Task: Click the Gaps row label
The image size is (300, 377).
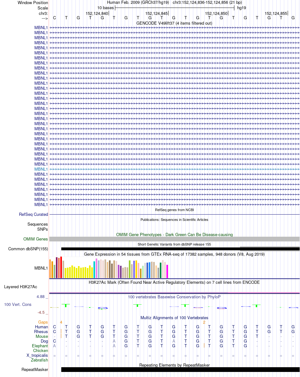Action: click(43, 322)
